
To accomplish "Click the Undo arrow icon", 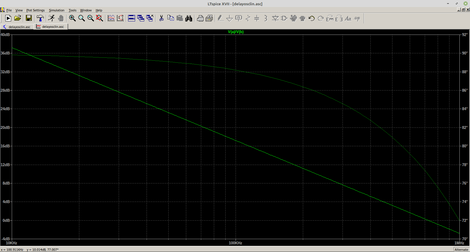I will [x=312, y=18].
